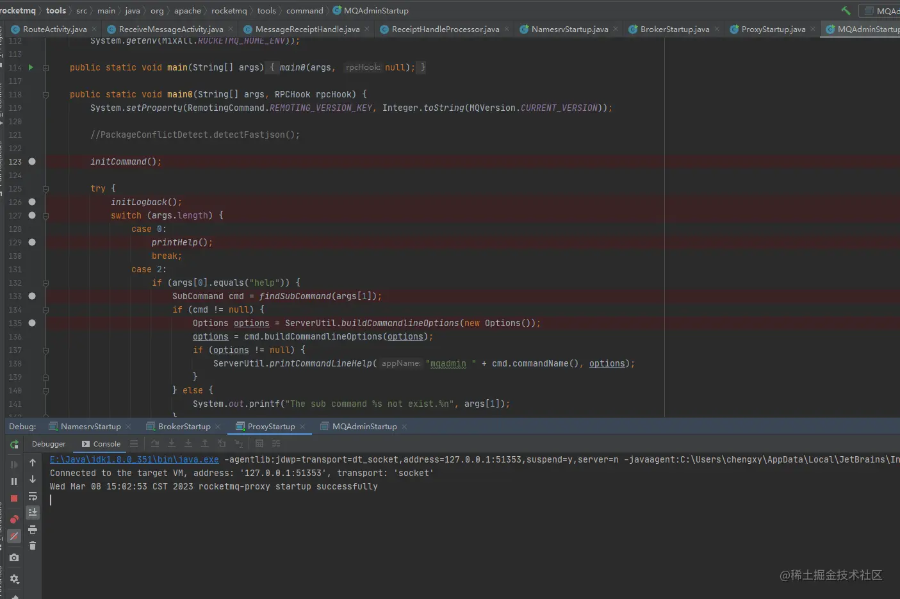Open ReceiptHandleProcessor.java editor tab
Viewport: 900px width, 599px height.
[445, 29]
